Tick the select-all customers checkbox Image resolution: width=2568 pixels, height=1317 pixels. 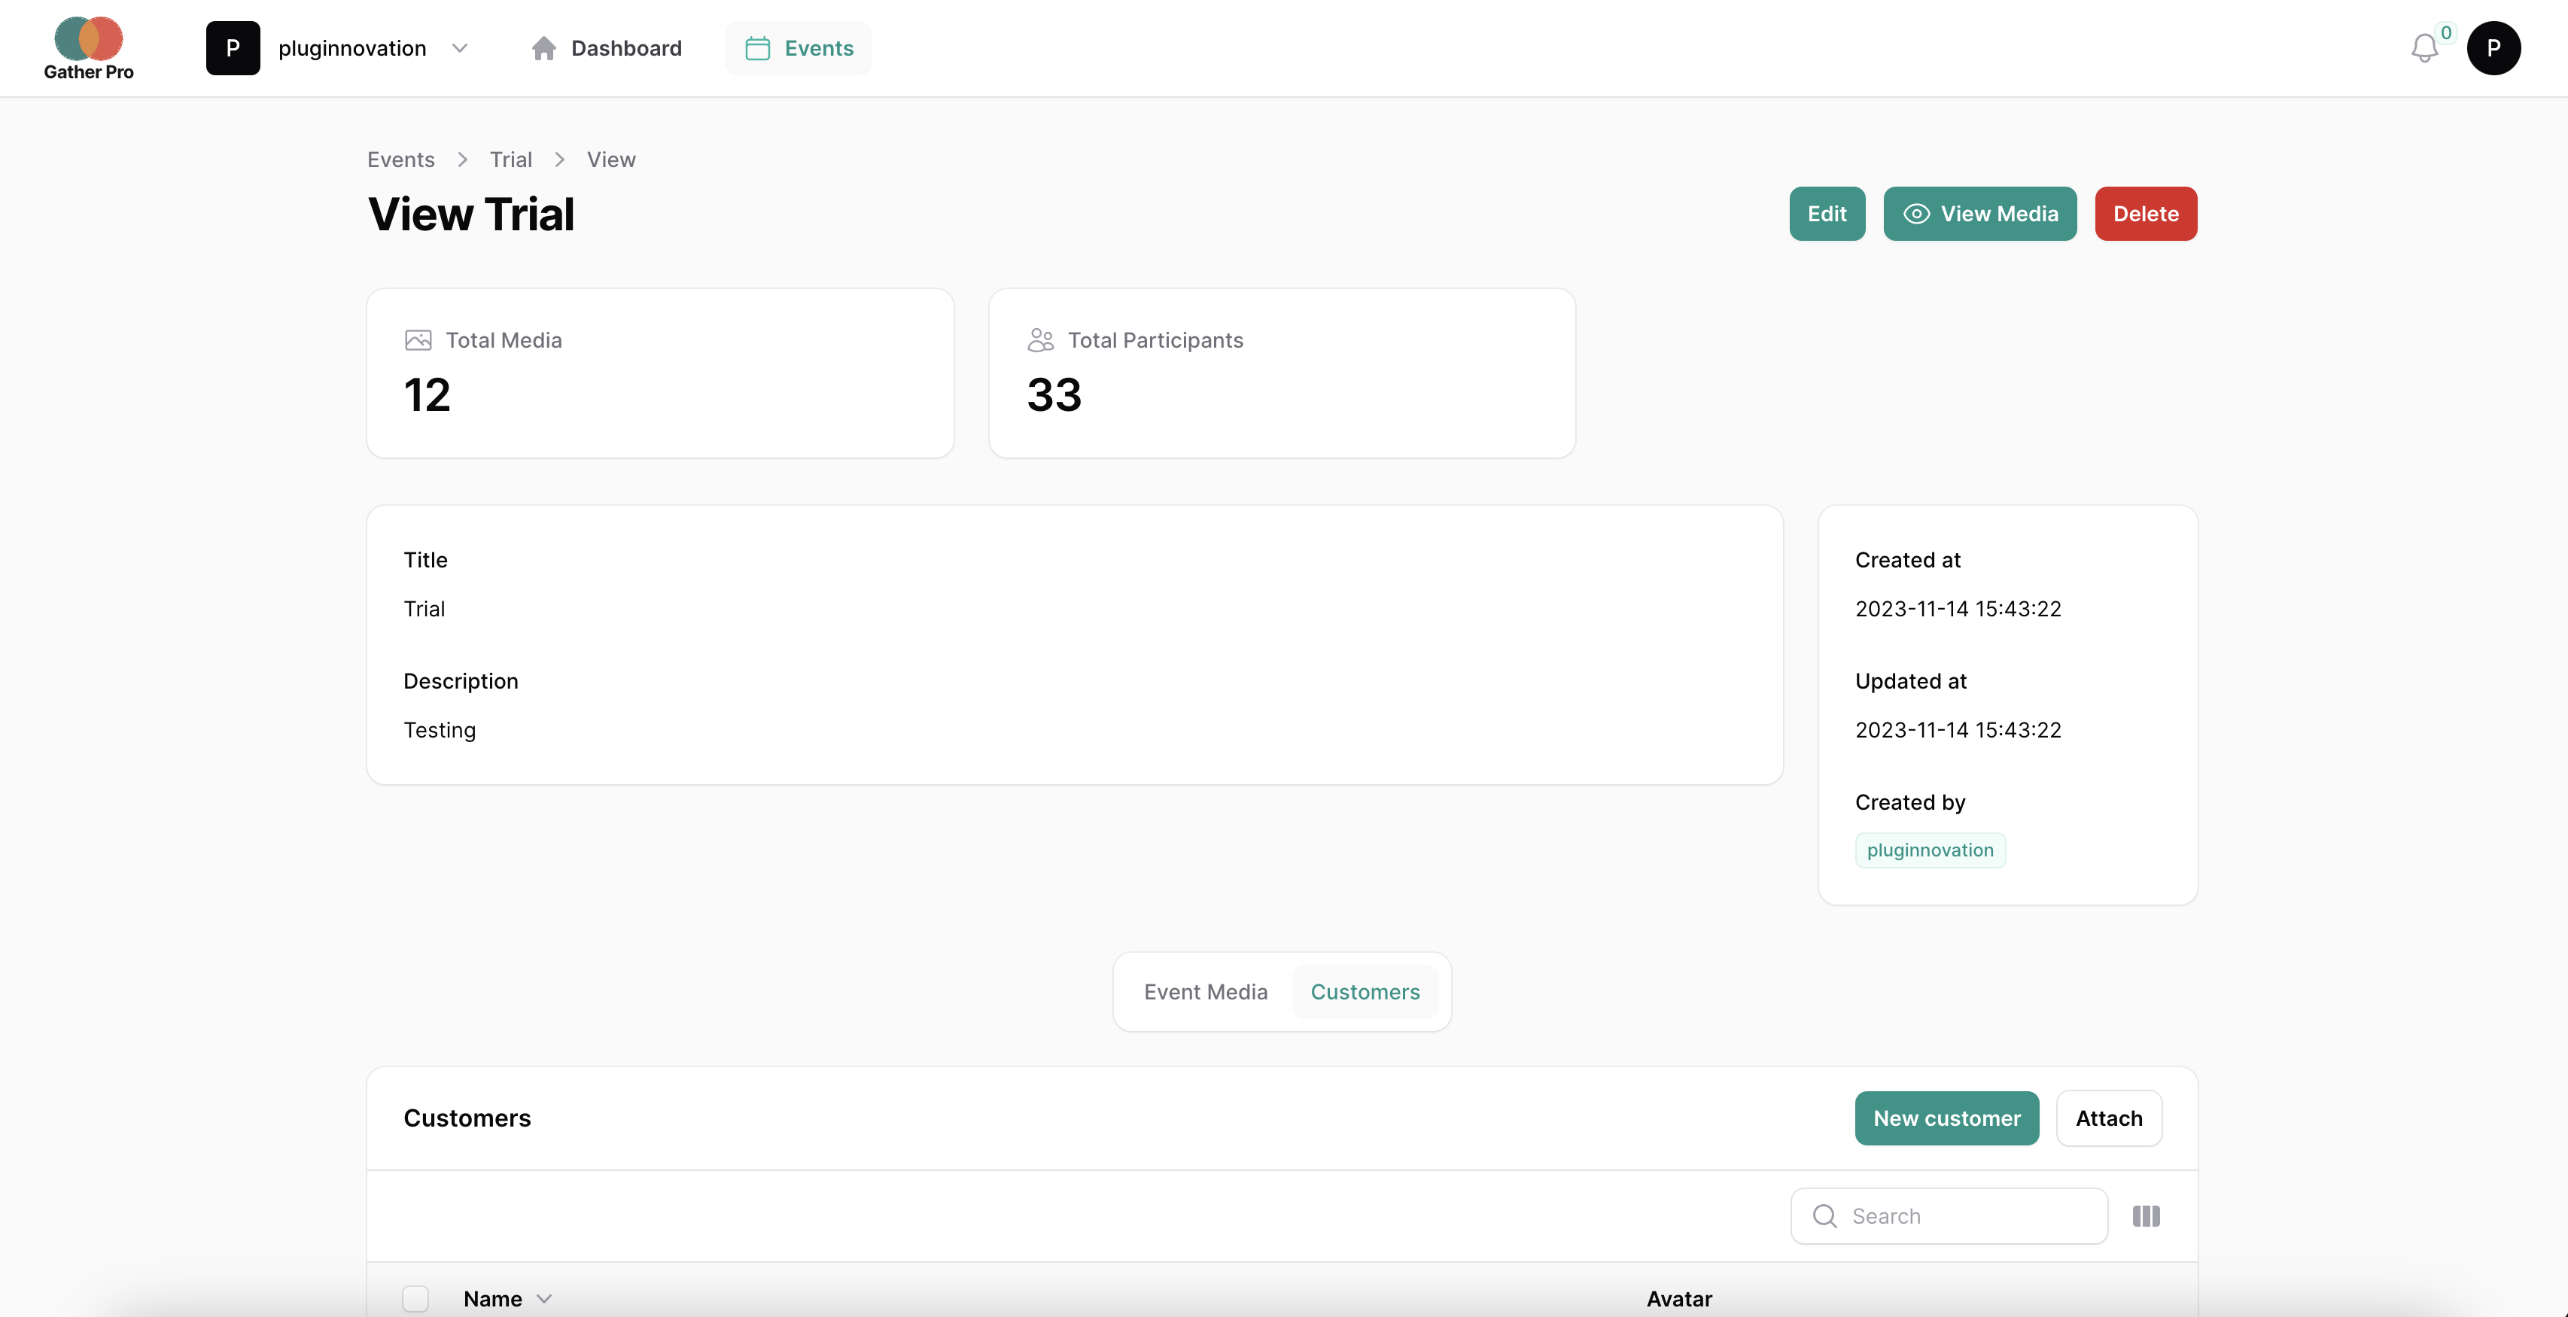point(415,1298)
